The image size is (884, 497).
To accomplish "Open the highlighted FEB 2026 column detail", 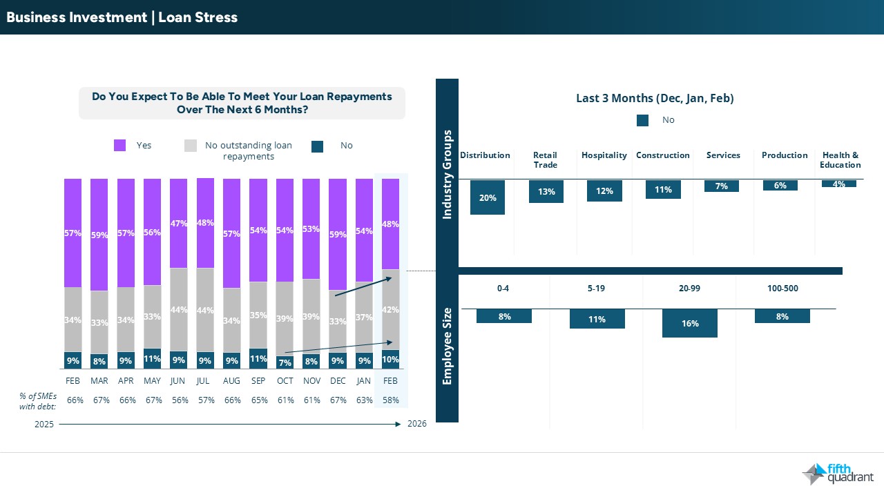I will click(390, 290).
